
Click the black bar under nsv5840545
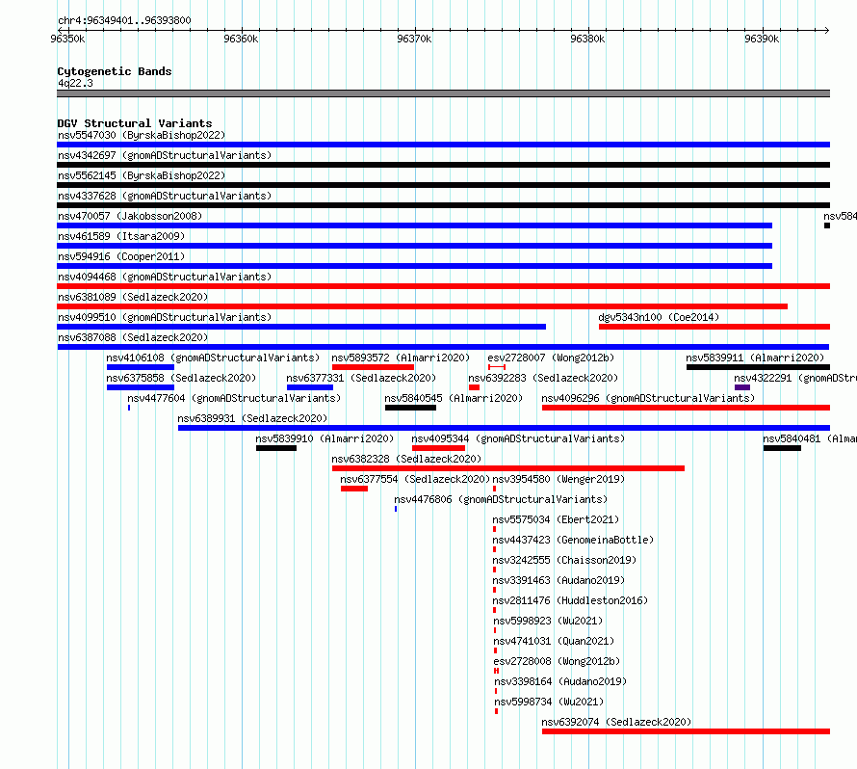[x=410, y=408]
